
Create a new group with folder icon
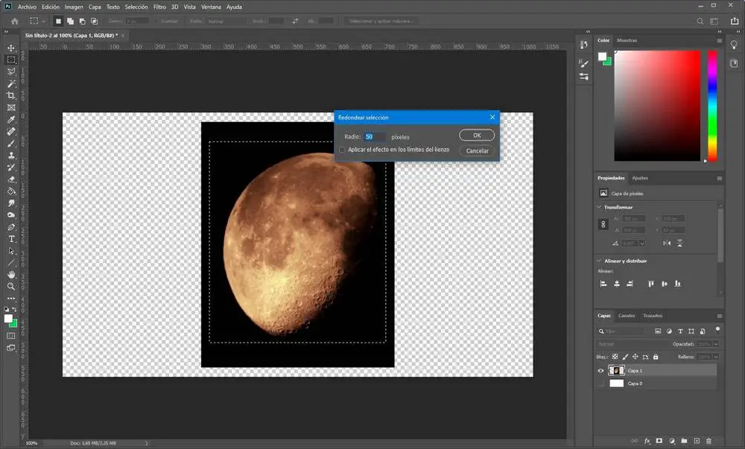685,441
